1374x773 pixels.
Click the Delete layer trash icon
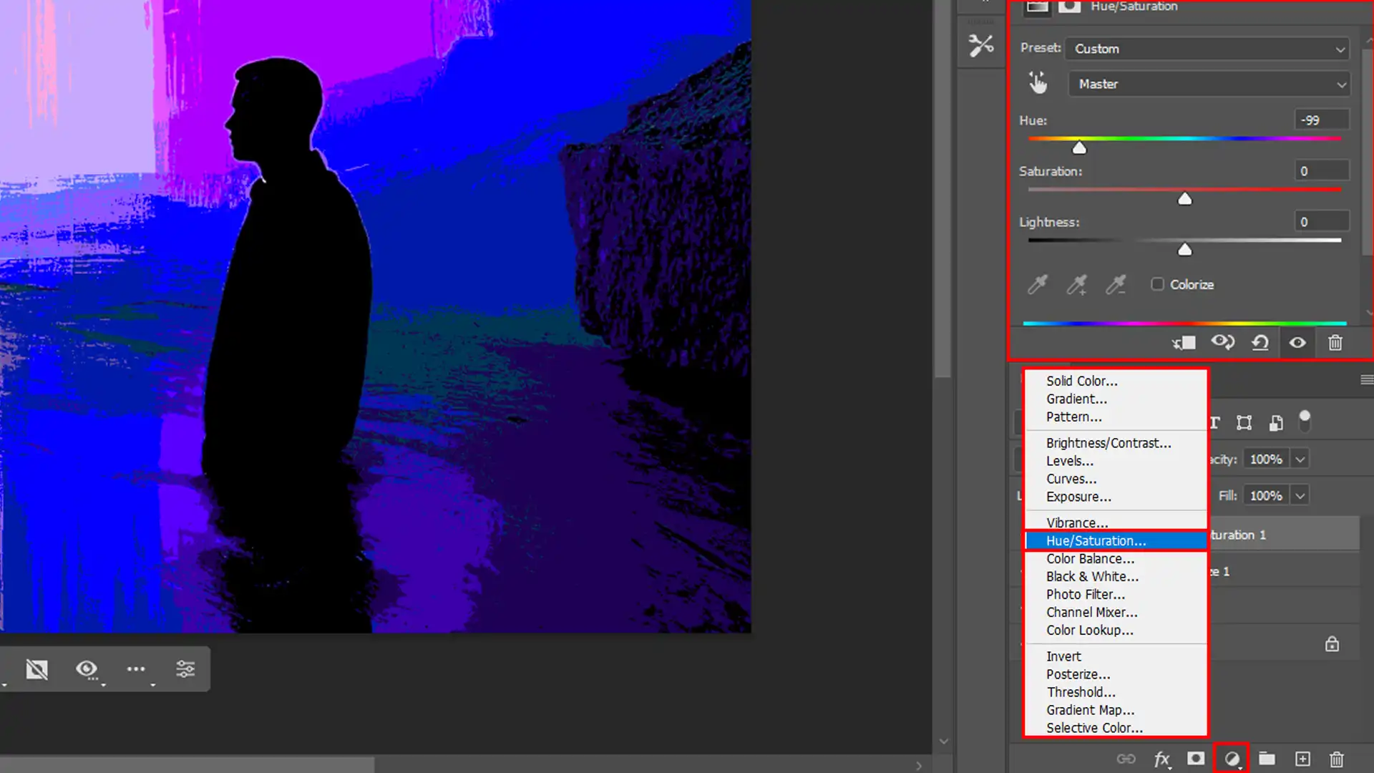[x=1337, y=759]
